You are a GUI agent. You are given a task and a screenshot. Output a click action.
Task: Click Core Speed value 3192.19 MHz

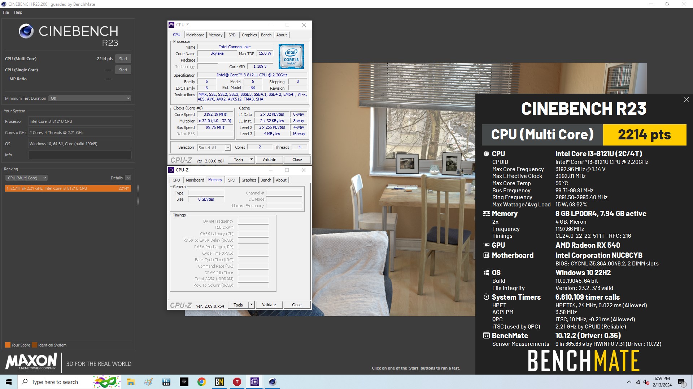tap(215, 115)
